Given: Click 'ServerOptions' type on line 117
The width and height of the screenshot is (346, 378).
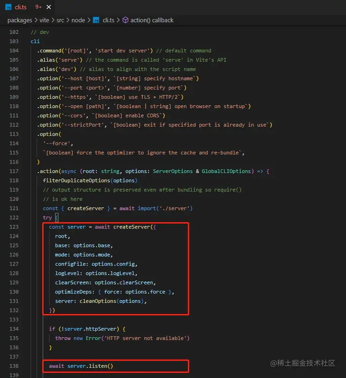Looking at the screenshot, I should pyautogui.click(x=173, y=171).
